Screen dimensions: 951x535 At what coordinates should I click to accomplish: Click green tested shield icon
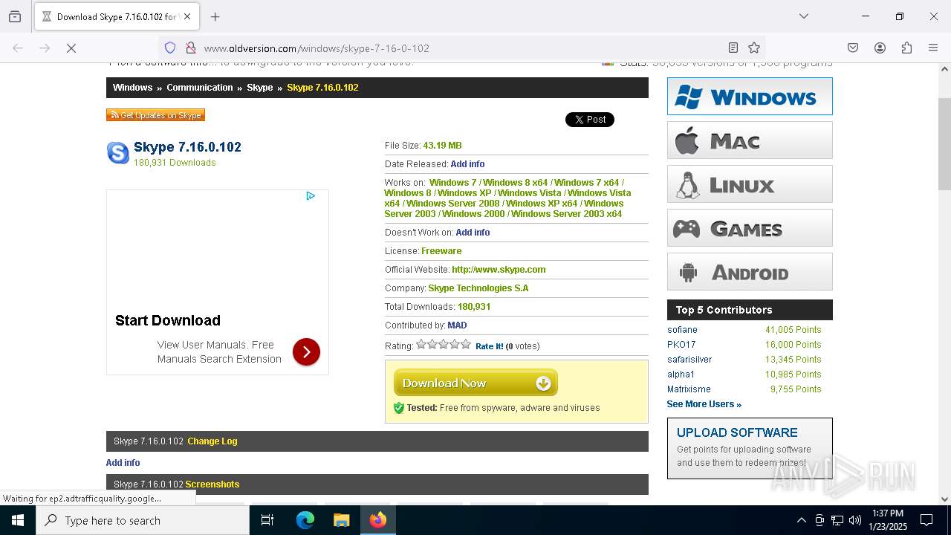pyautogui.click(x=399, y=408)
